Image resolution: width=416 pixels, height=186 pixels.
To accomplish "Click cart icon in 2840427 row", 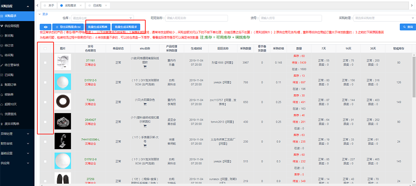I will (144, 126).
